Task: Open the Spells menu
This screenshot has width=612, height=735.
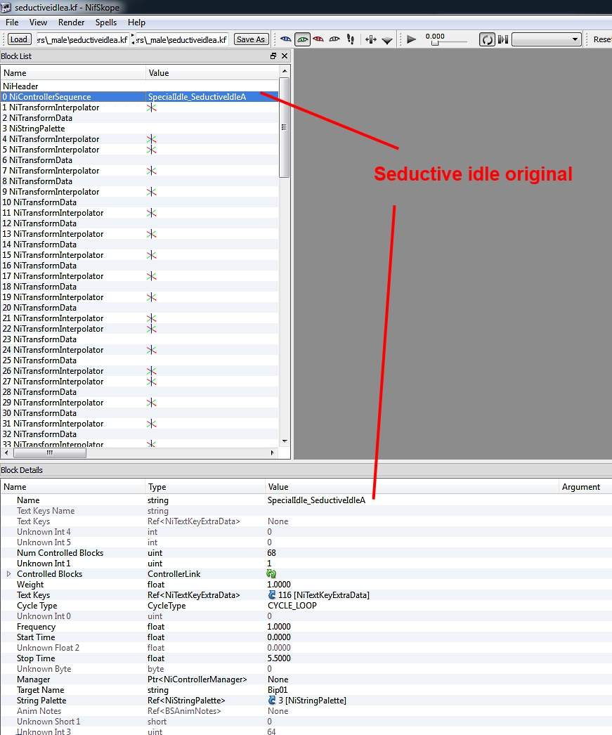Action: 106,22
